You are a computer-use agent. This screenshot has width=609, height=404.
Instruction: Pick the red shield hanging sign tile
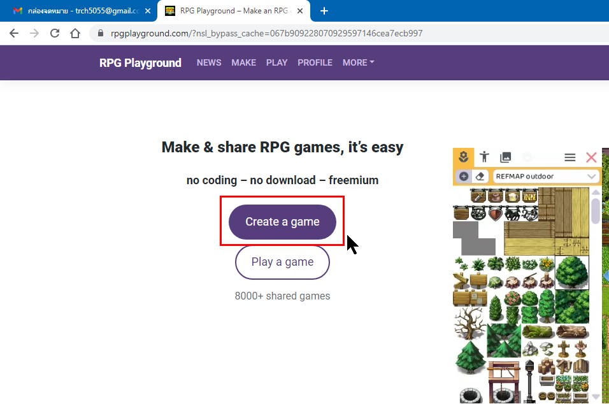coord(495,213)
